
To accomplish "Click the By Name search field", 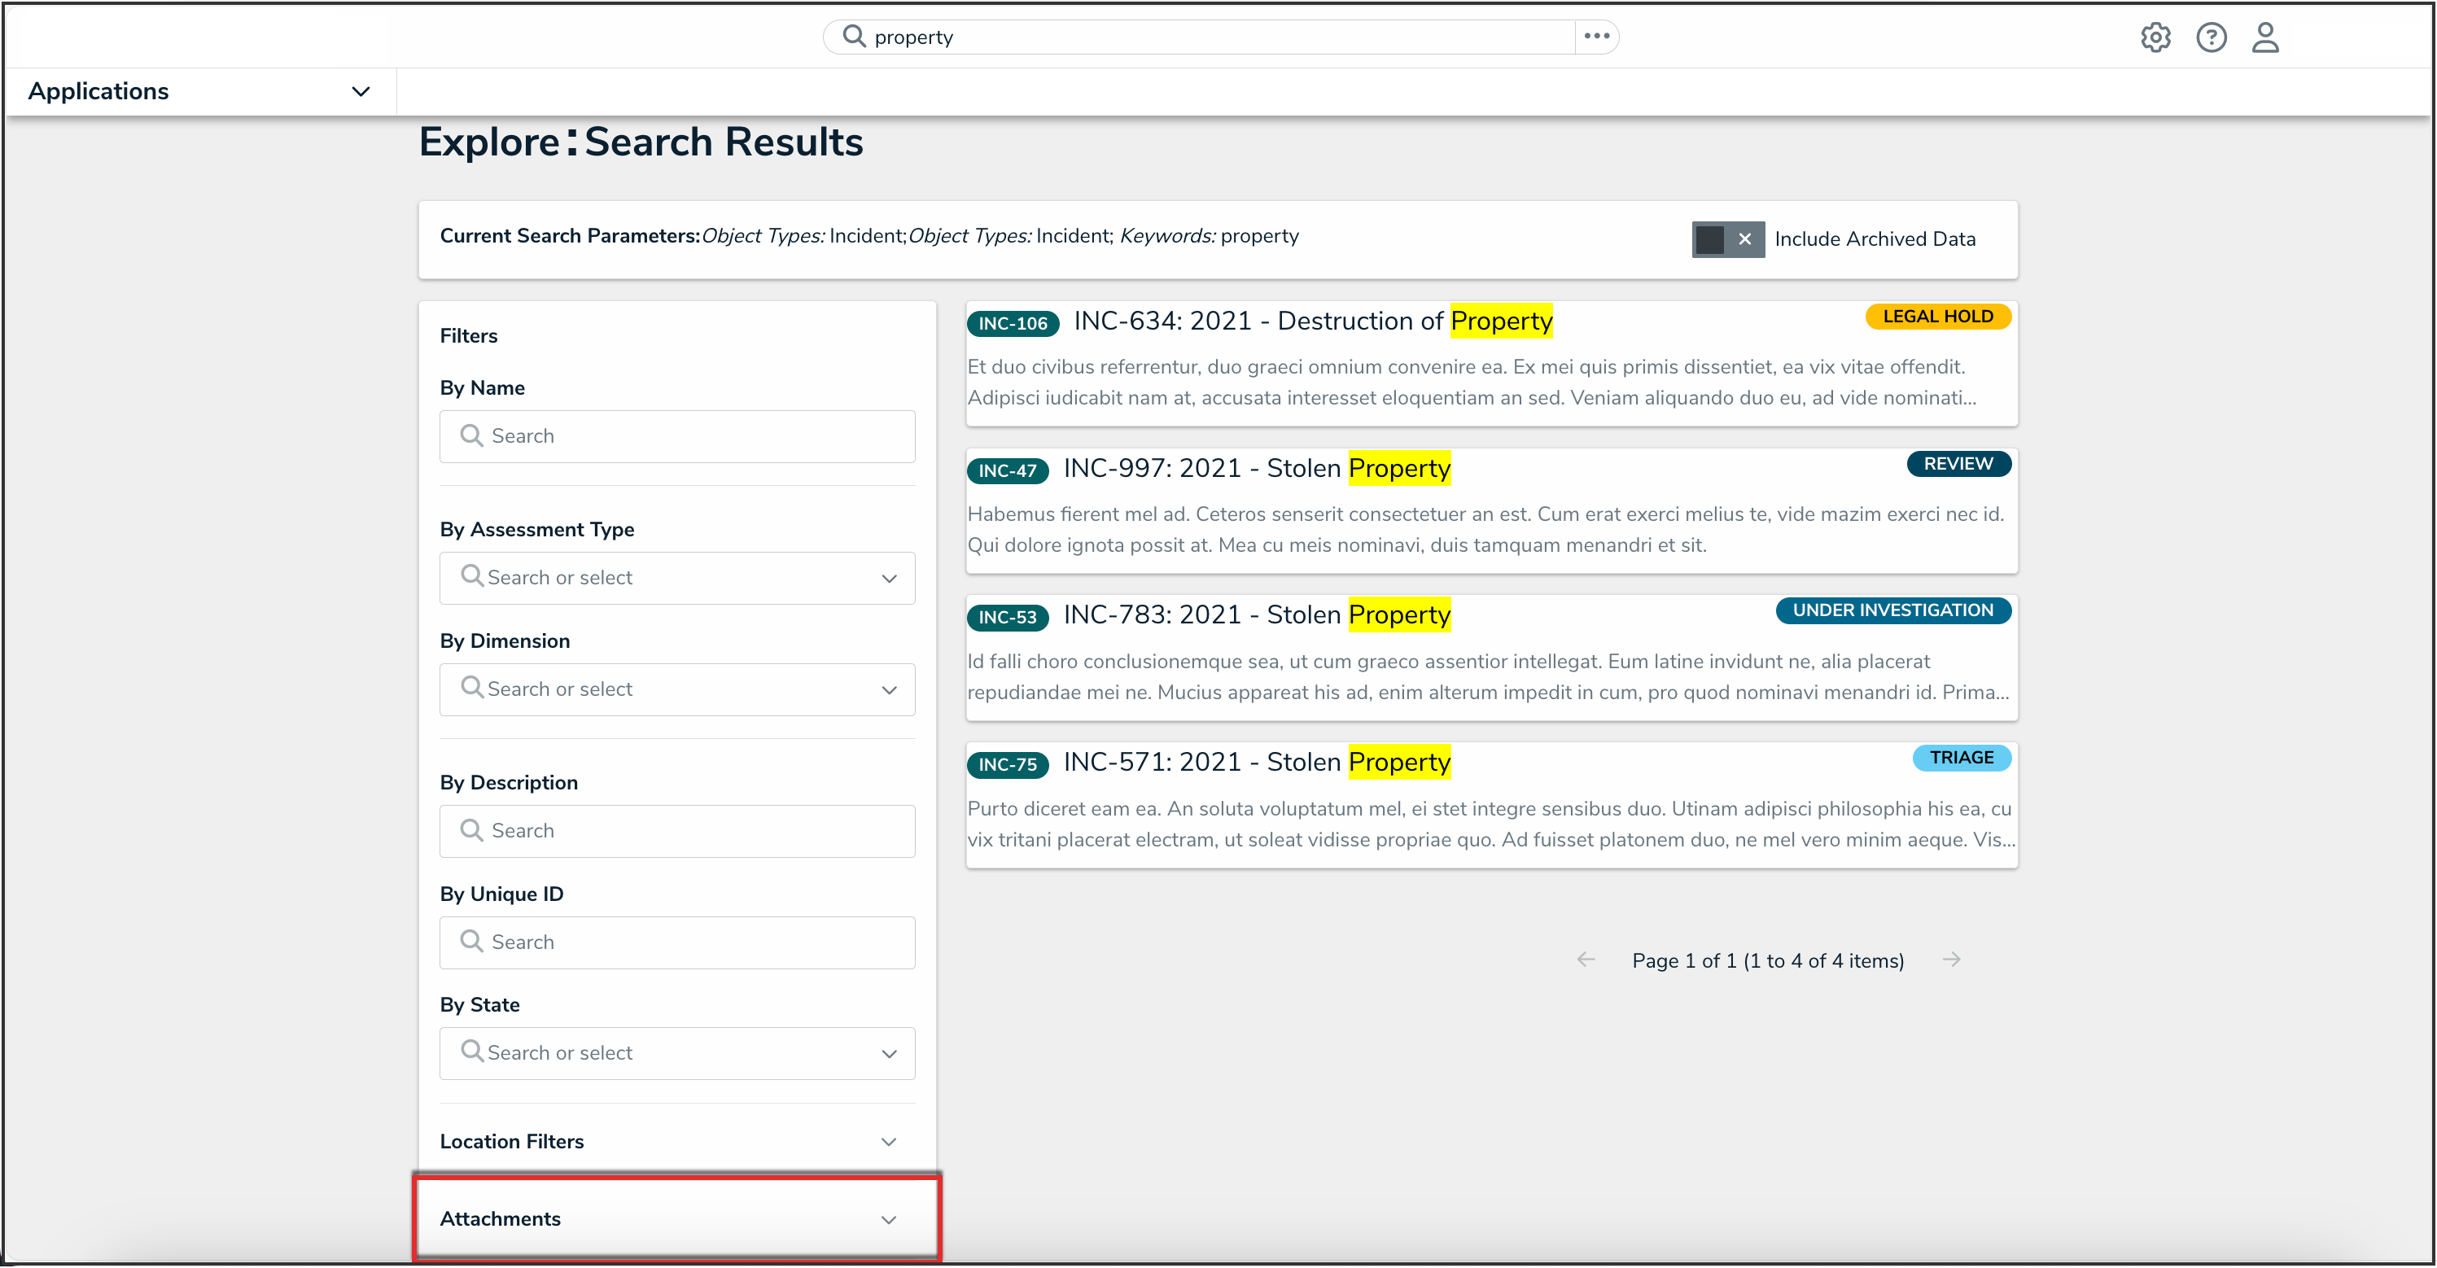I will click(x=676, y=436).
